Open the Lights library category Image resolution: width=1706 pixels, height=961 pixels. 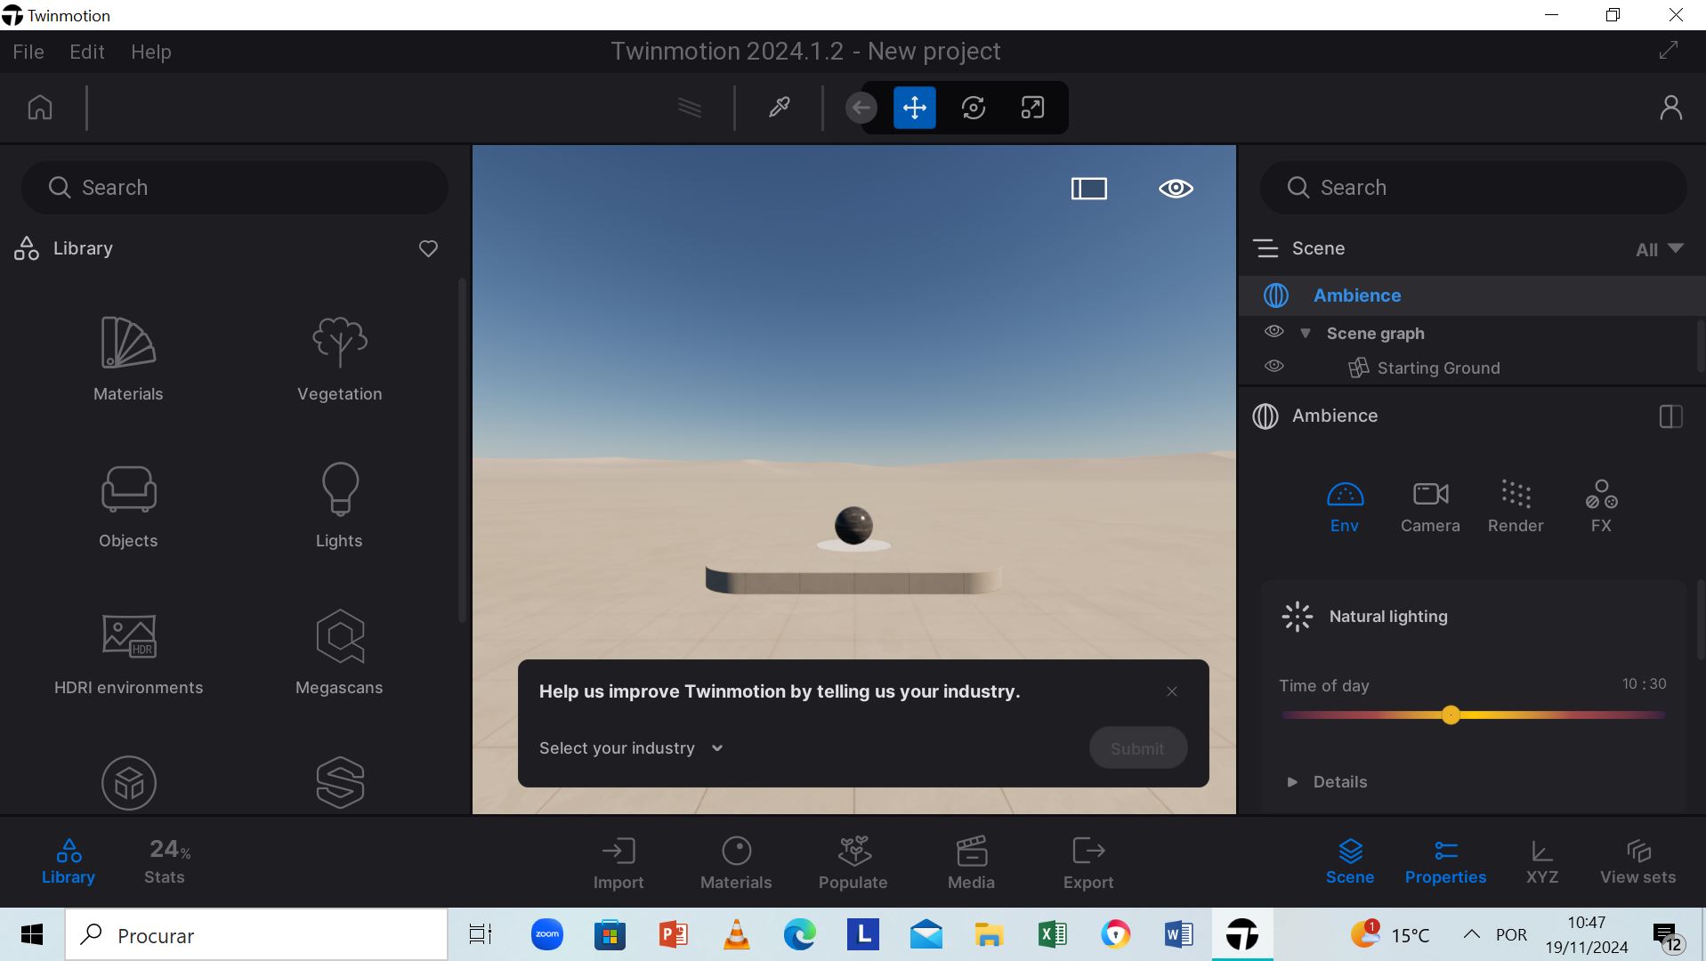(x=339, y=506)
